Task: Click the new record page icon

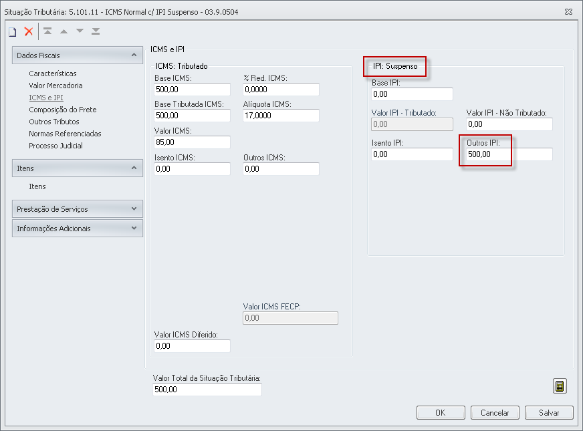Action: [12, 31]
